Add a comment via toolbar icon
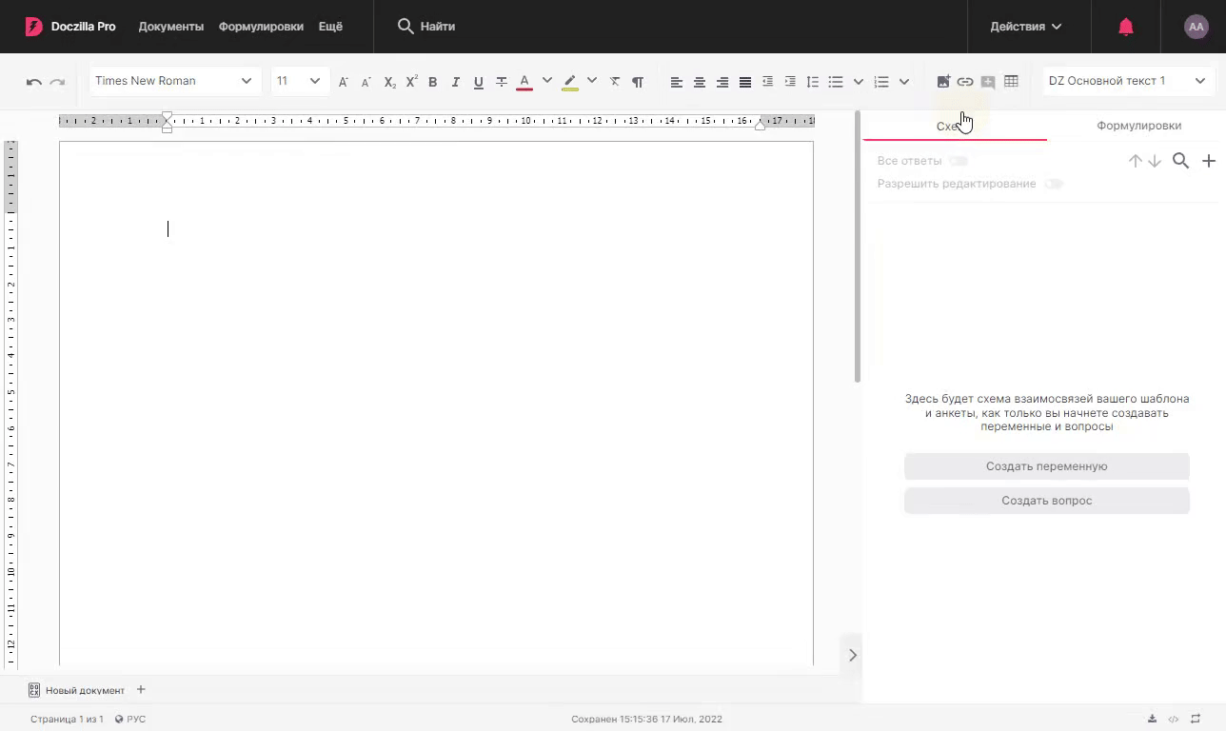The width and height of the screenshot is (1226, 731). click(x=988, y=82)
